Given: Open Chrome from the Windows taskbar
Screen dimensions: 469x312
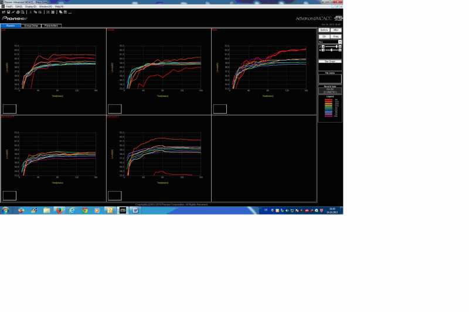Looking at the screenshot, I should pyautogui.click(x=85, y=210).
